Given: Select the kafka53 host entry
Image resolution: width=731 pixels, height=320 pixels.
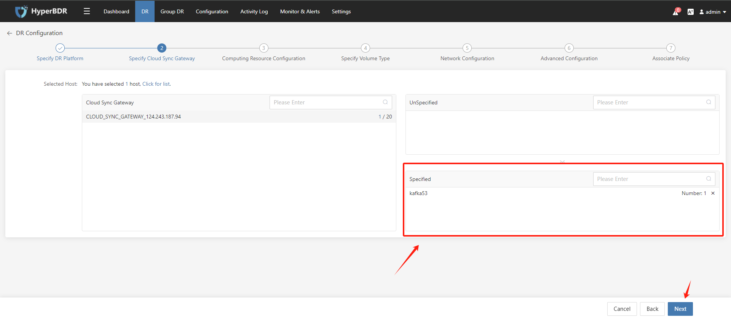Looking at the screenshot, I should 418,193.
